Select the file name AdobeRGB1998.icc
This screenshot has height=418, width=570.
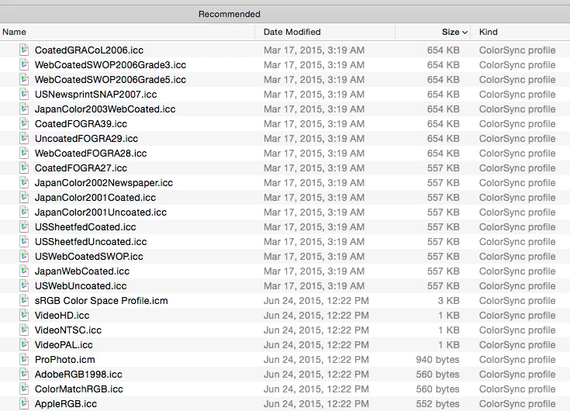78,374
